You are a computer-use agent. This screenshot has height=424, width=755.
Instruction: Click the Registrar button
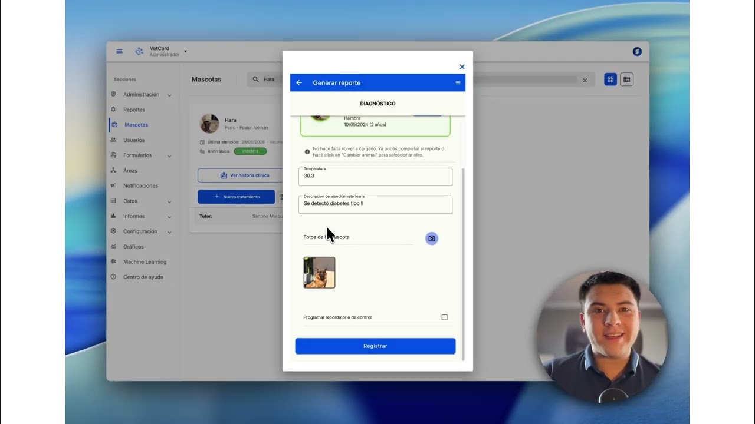(x=375, y=346)
